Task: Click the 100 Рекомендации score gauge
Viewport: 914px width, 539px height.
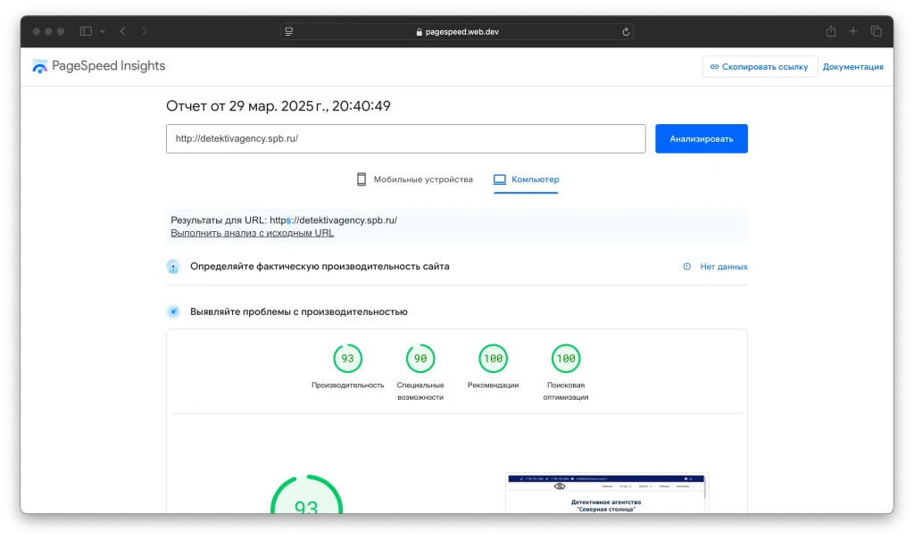Action: click(493, 359)
